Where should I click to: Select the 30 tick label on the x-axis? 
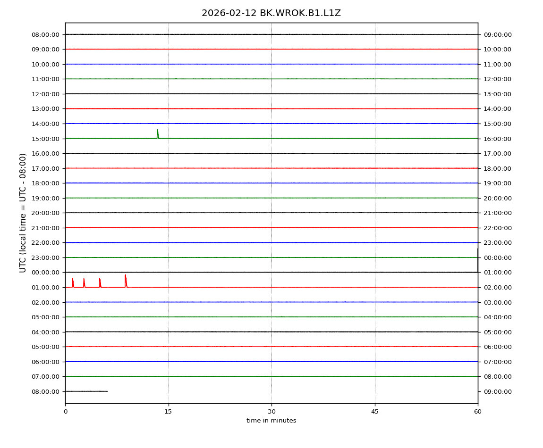pos(271,412)
